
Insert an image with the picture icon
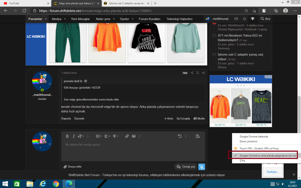(133, 136)
